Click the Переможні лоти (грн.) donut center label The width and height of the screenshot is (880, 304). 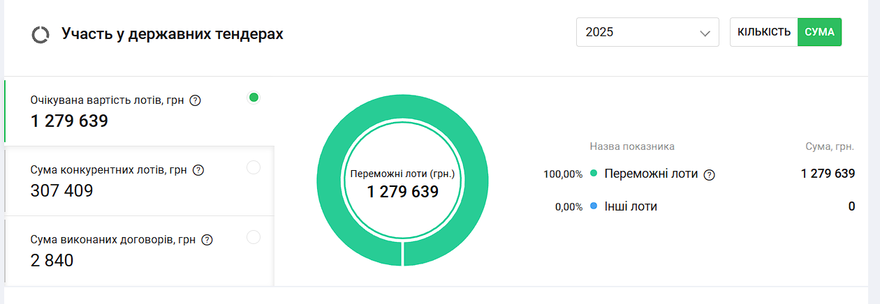(x=403, y=174)
